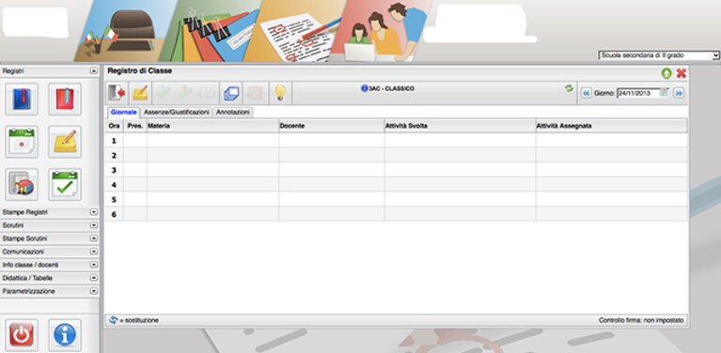Click the Ora column header
Screen dimensions: 721x353
point(114,126)
